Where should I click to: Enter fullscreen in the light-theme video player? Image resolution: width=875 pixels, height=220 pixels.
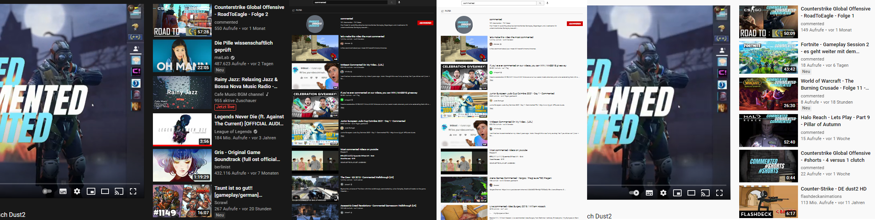[719, 193]
